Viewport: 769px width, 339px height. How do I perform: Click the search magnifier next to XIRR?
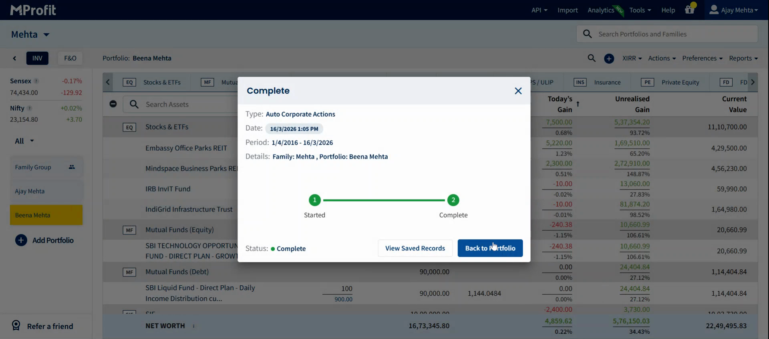[592, 58]
